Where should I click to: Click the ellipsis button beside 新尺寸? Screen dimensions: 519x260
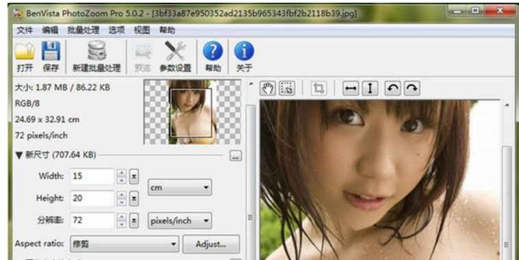(236, 156)
